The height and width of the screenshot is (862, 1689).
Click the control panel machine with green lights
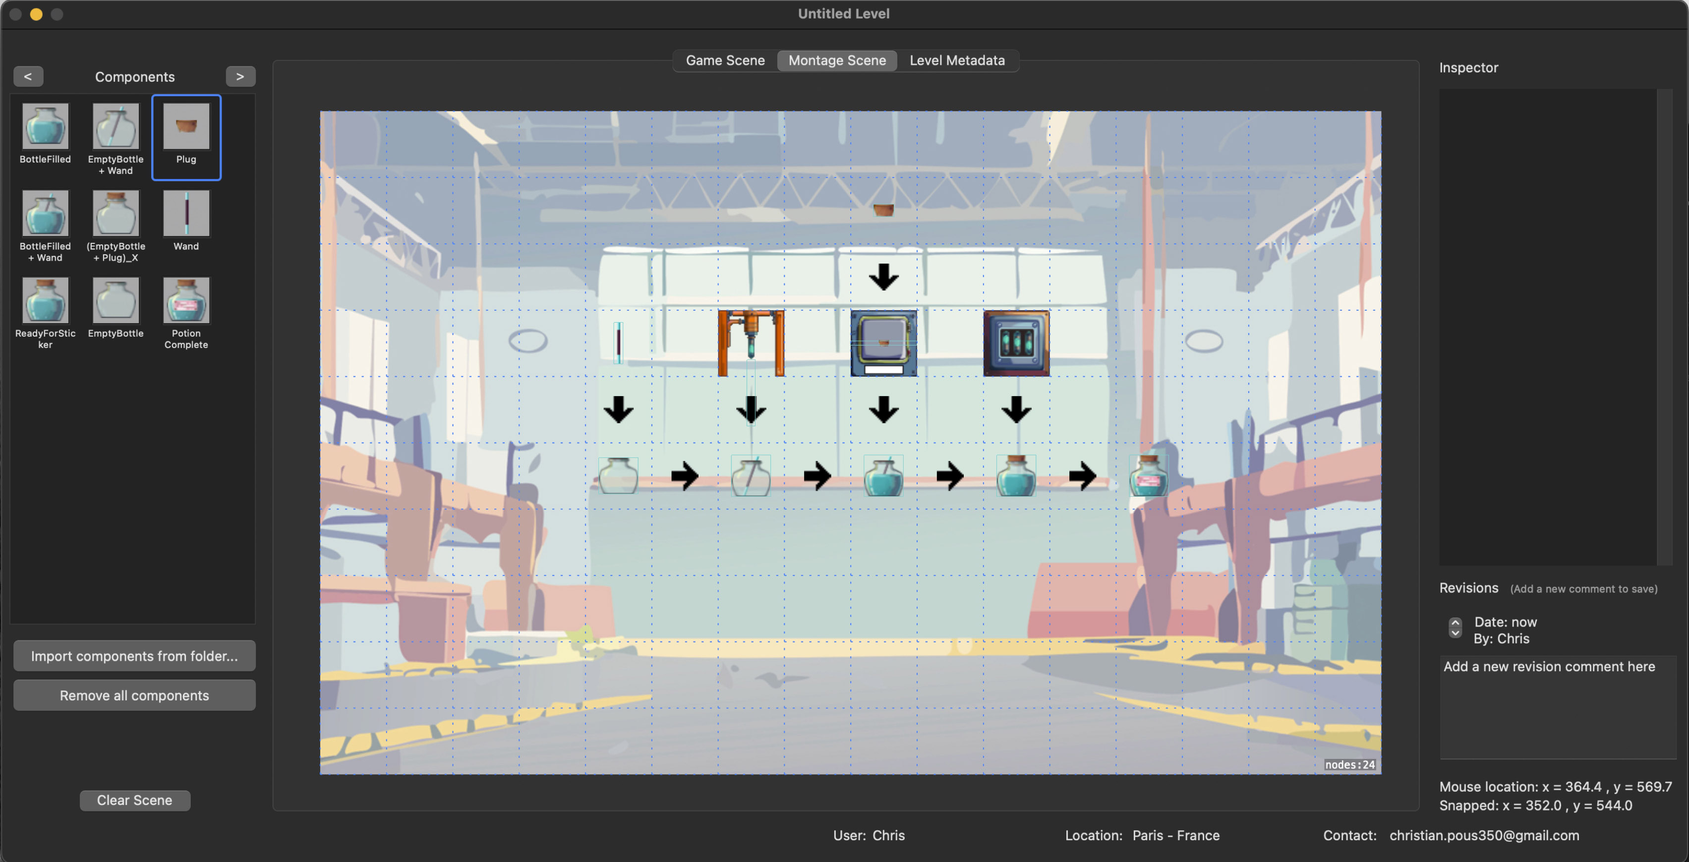(1016, 343)
